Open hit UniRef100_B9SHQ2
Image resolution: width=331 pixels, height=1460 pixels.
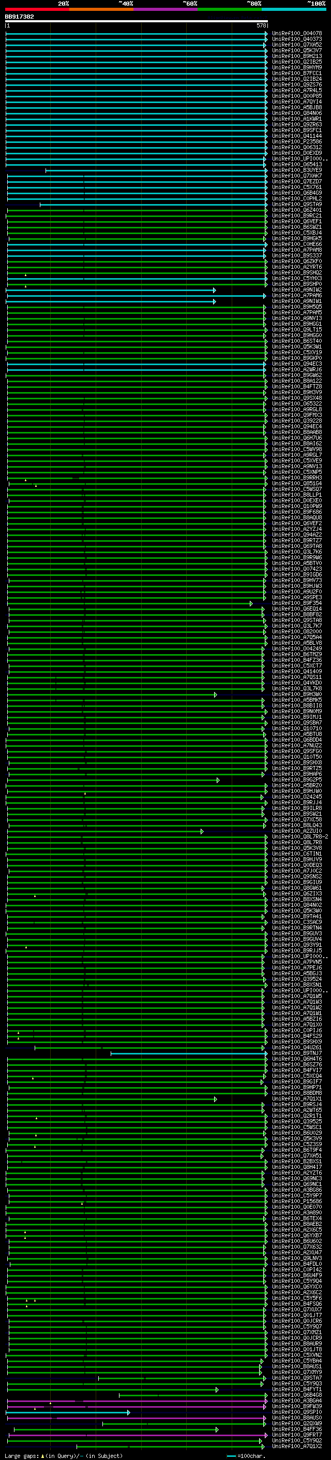click(297, 272)
